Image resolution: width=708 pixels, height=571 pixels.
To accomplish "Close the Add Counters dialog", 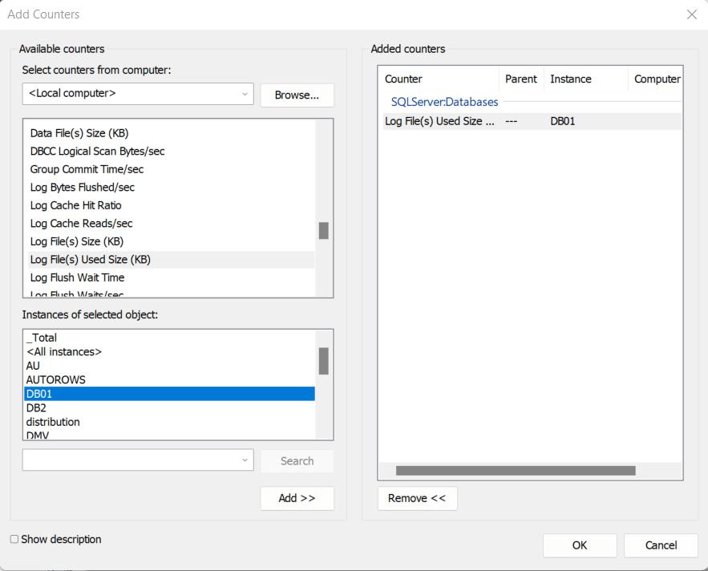I will point(691,14).
